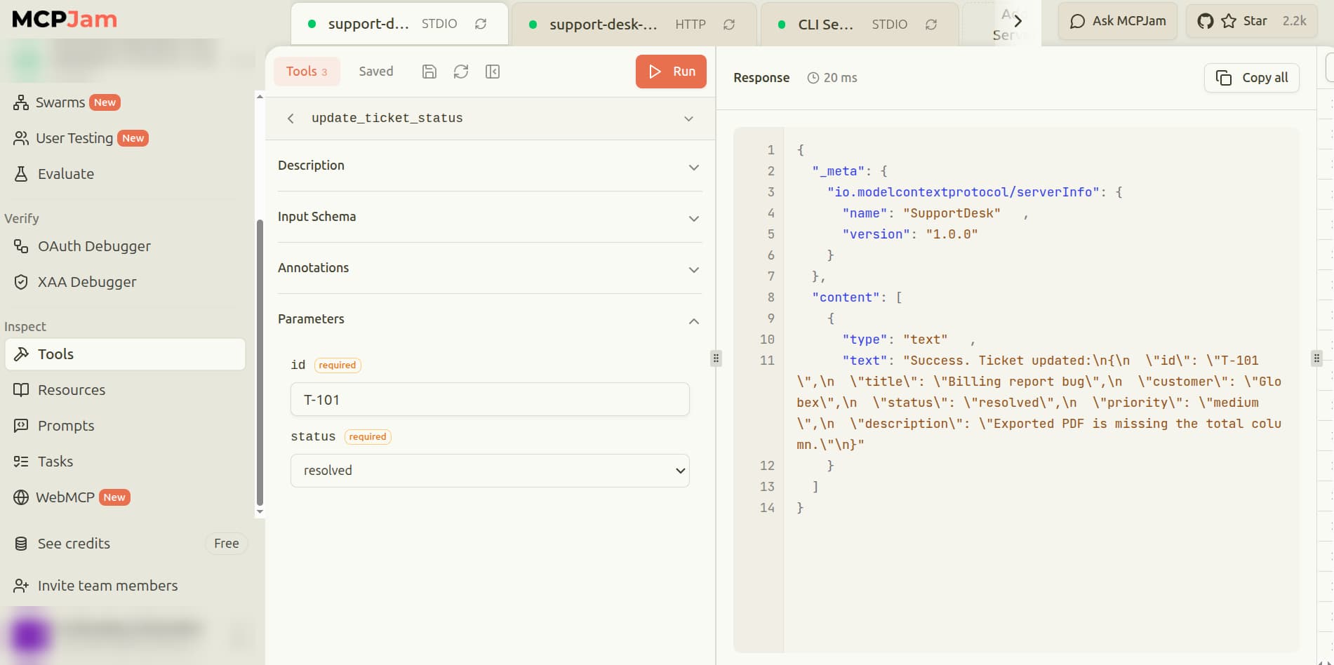Click the Ask MCPJam button
Viewport: 1334px width, 665px height.
click(1118, 21)
